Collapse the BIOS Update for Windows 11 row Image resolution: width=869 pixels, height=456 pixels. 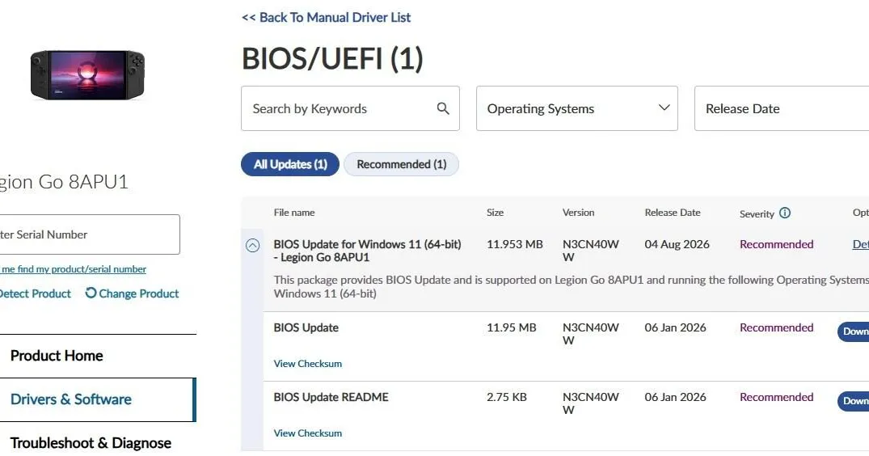click(252, 246)
